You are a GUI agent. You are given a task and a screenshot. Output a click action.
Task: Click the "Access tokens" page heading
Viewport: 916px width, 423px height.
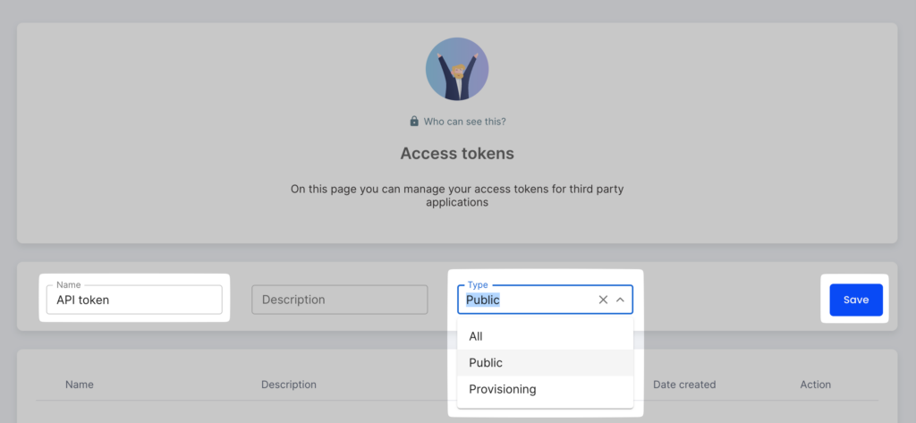(x=457, y=153)
